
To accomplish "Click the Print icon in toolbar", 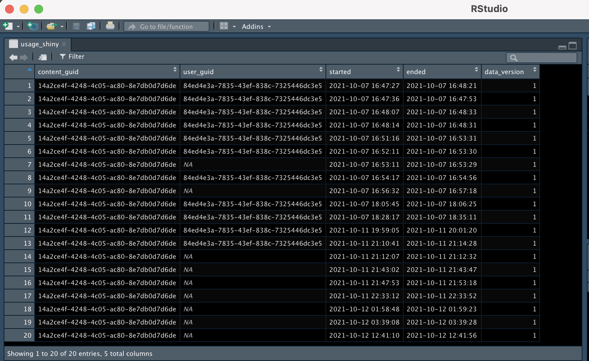I will (110, 26).
